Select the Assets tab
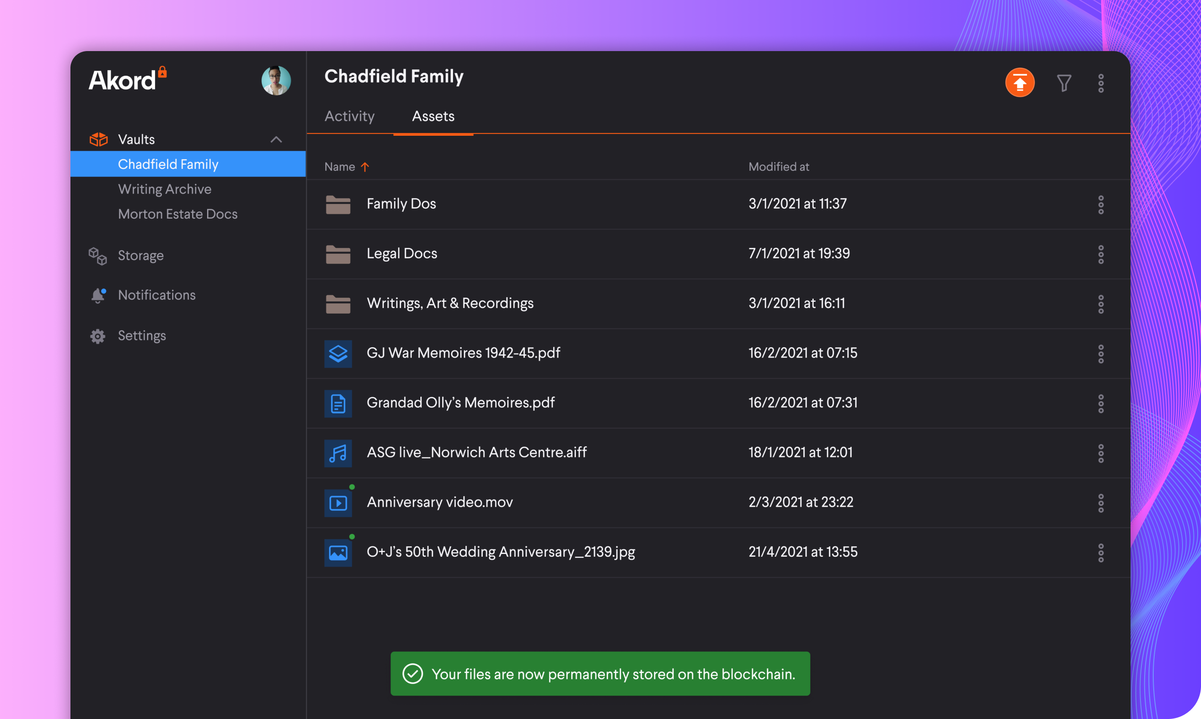Viewport: 1201px width, 719px height. 433,116
